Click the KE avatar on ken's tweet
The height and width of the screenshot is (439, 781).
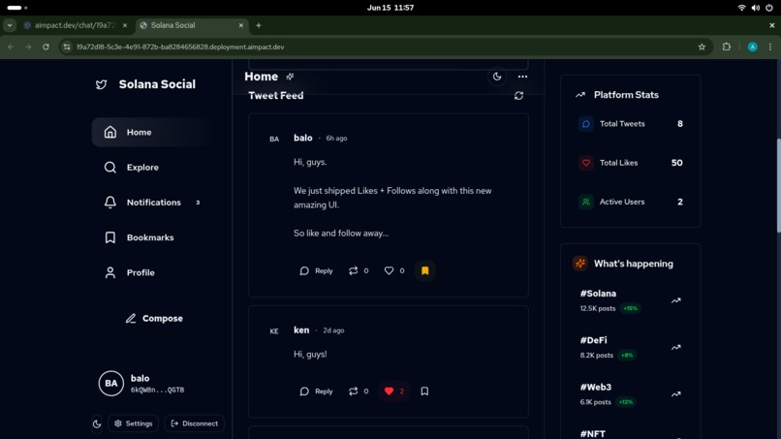tap(274, 331)
